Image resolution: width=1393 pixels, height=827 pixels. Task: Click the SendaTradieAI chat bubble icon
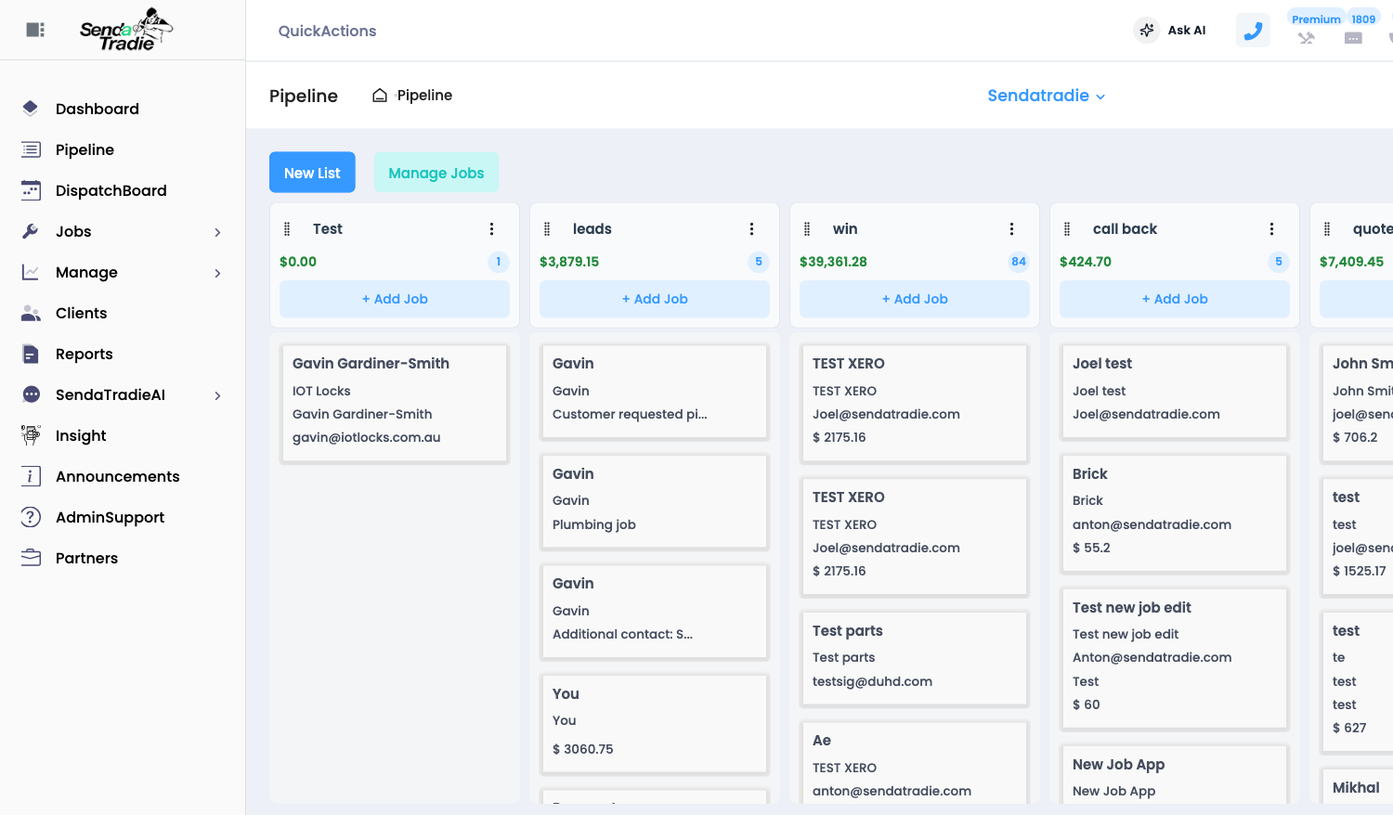[x=31, y=394]
